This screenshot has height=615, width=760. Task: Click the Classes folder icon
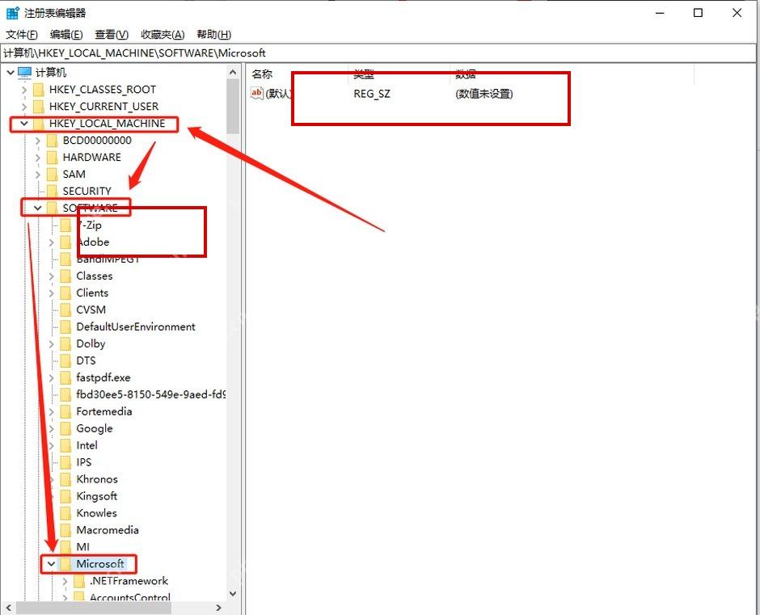[65, 276]
